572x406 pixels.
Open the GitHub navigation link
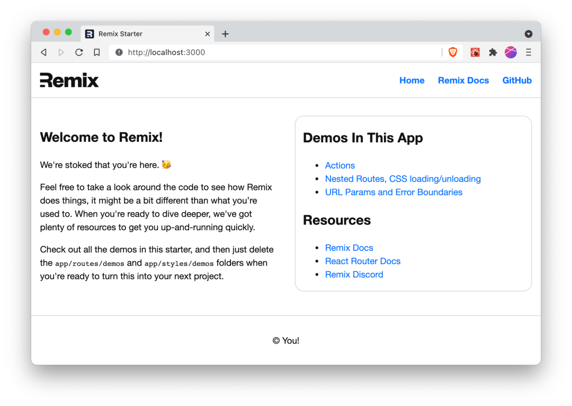click(517, 80)
